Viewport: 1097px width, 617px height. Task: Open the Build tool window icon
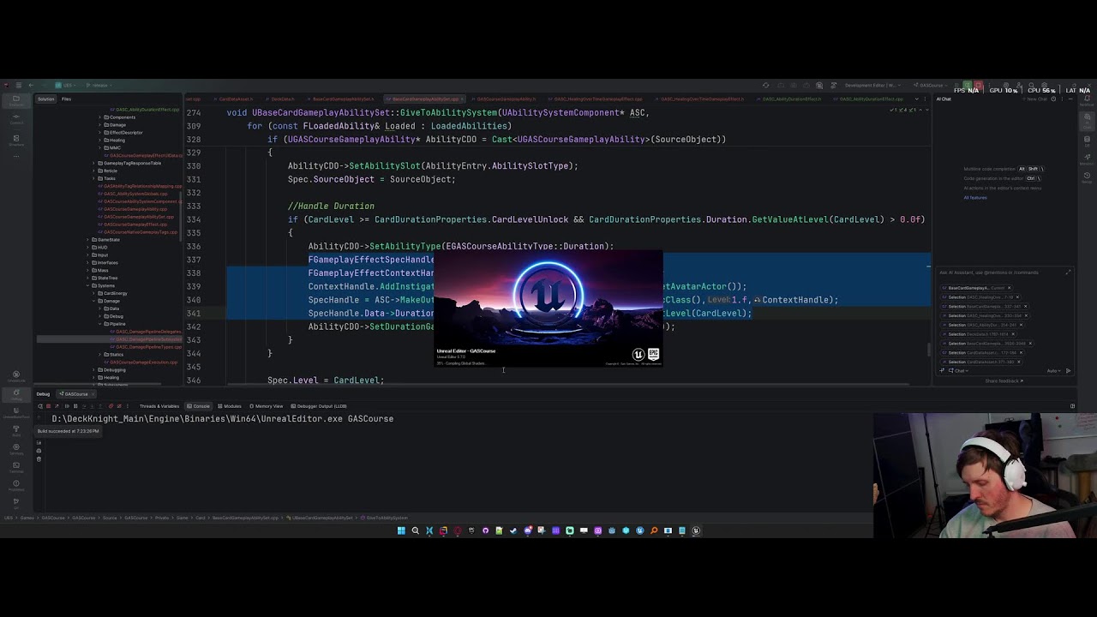tap(16, 432)
